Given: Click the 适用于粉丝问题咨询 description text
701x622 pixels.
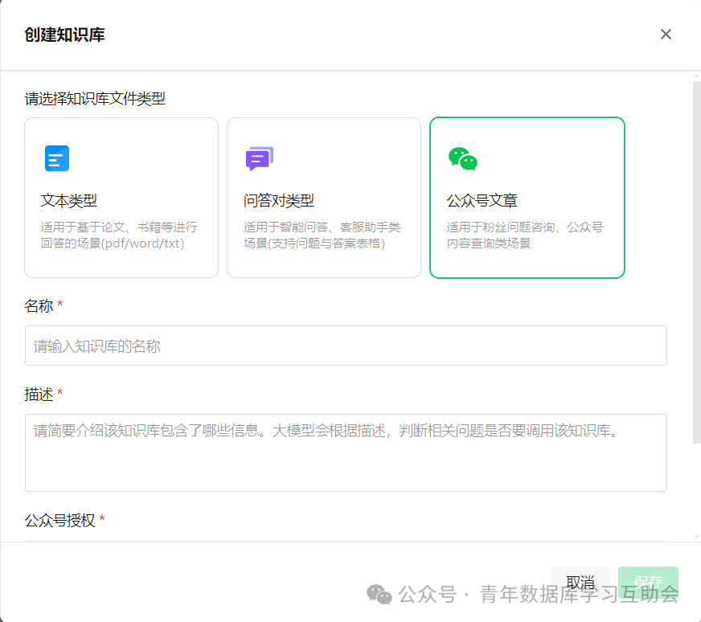Looking at the screenshot, I should pos(525,235).
